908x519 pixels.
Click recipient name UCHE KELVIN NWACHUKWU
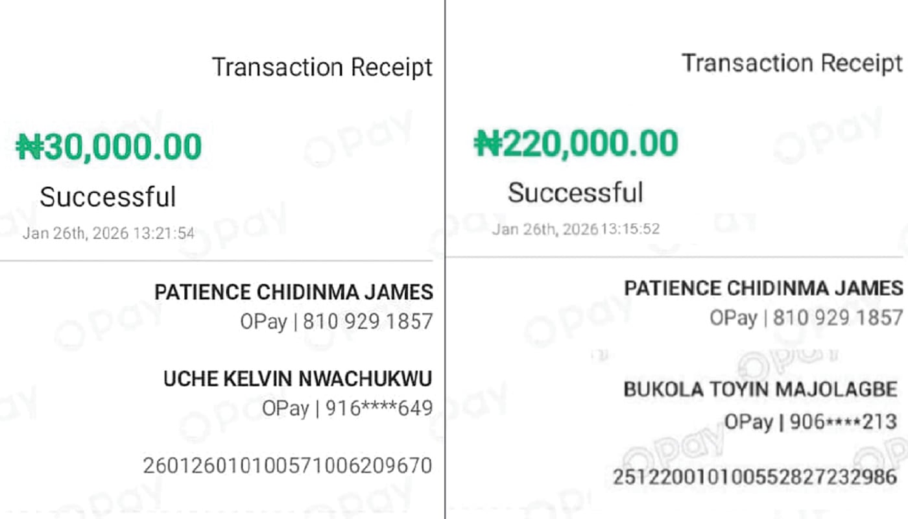(x=298, y=379)
